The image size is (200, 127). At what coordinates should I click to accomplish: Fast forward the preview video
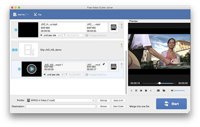click(x=141, y=91)
